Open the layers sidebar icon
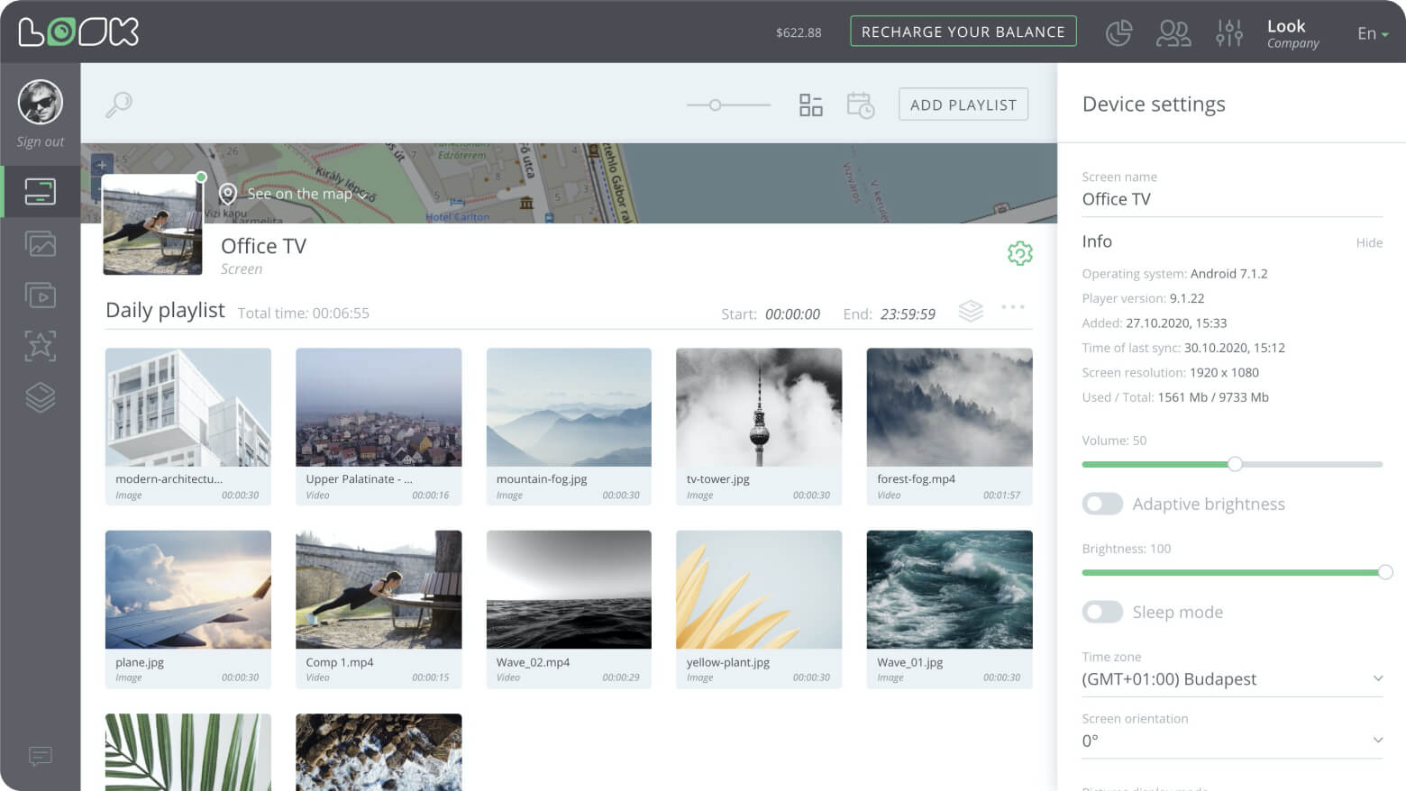This screenshot has height=791, width=1406. pos(41,397)
